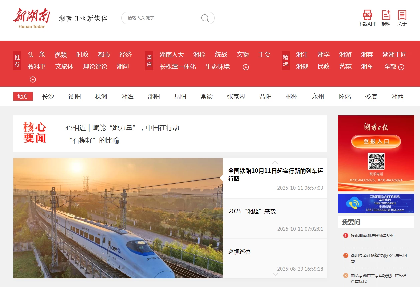Open article 2025"湘超"来袭
Viewport: 420px width, 287px height.
[252, 211]
